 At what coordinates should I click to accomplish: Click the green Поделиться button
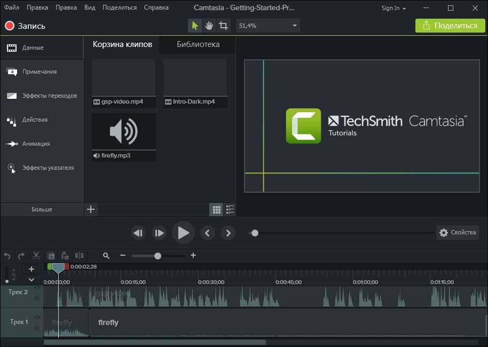(x=450, y=26)
